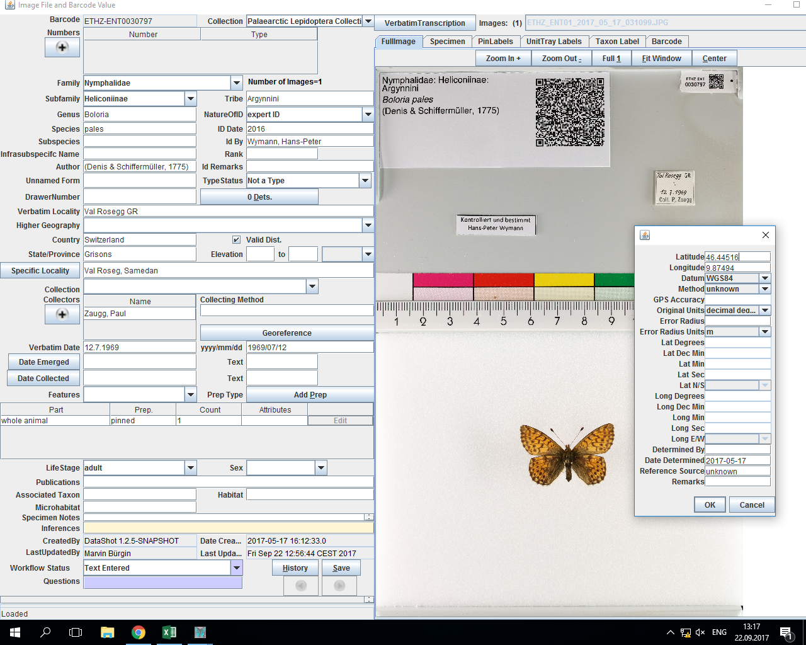This screenshot has width=806, height=645.
Task: Click the previous record arrow icon
Action: point(300,585)
